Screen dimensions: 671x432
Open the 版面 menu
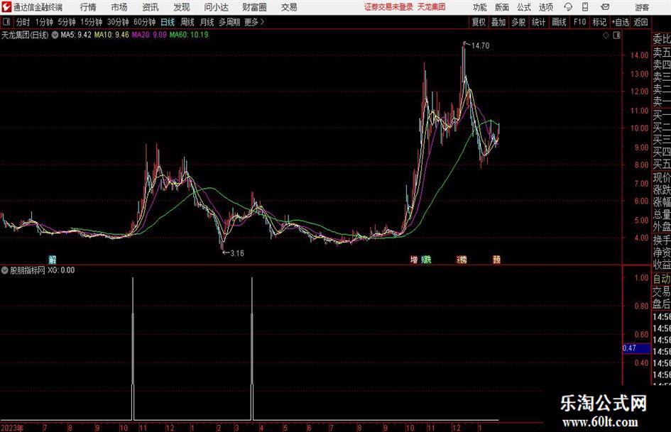pos(502,7)
